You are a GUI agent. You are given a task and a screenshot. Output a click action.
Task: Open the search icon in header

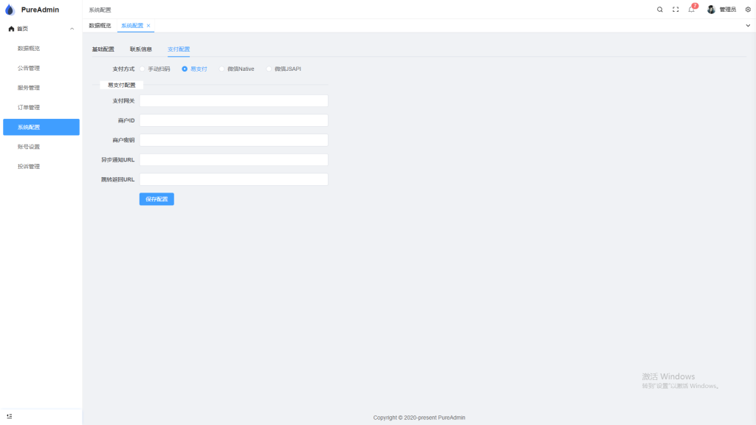[659, 10]
